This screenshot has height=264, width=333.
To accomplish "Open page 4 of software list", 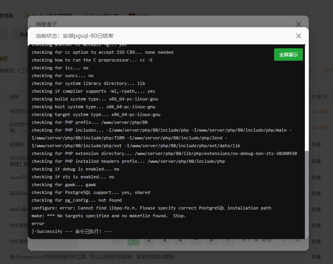I will click(180, 240).
